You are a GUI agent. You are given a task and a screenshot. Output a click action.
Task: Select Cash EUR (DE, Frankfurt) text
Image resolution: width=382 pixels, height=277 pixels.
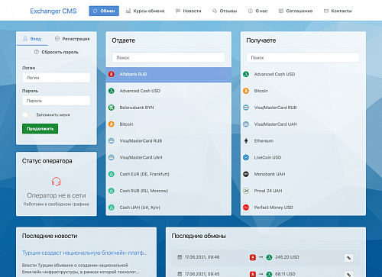pos(144,174)
